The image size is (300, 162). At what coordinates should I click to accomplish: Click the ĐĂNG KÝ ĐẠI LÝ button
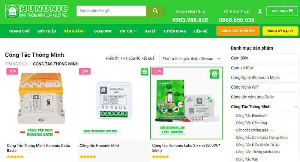pyautogui.click(x=280, y=31)
